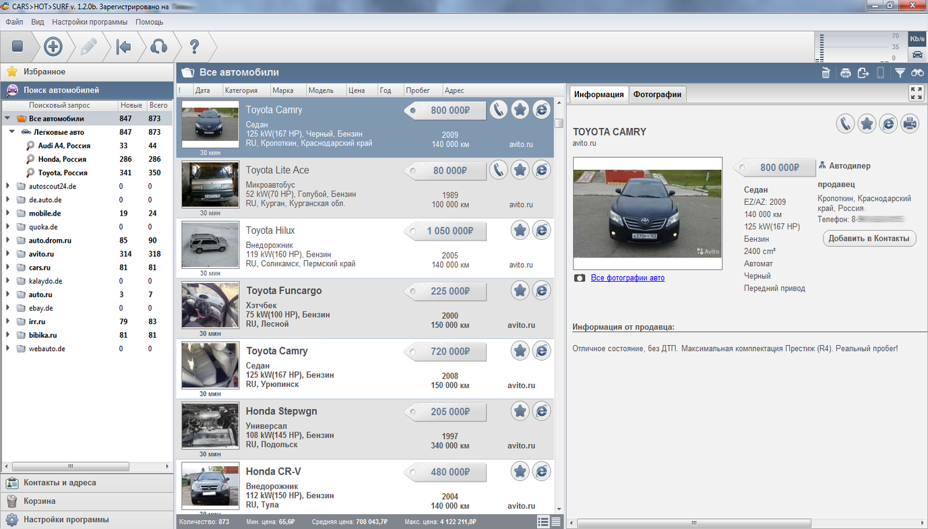The height and width of the screenshot is (529, 928).
Task: Collapse the Все автомобили tree node
Action: [x=7, y=119]
